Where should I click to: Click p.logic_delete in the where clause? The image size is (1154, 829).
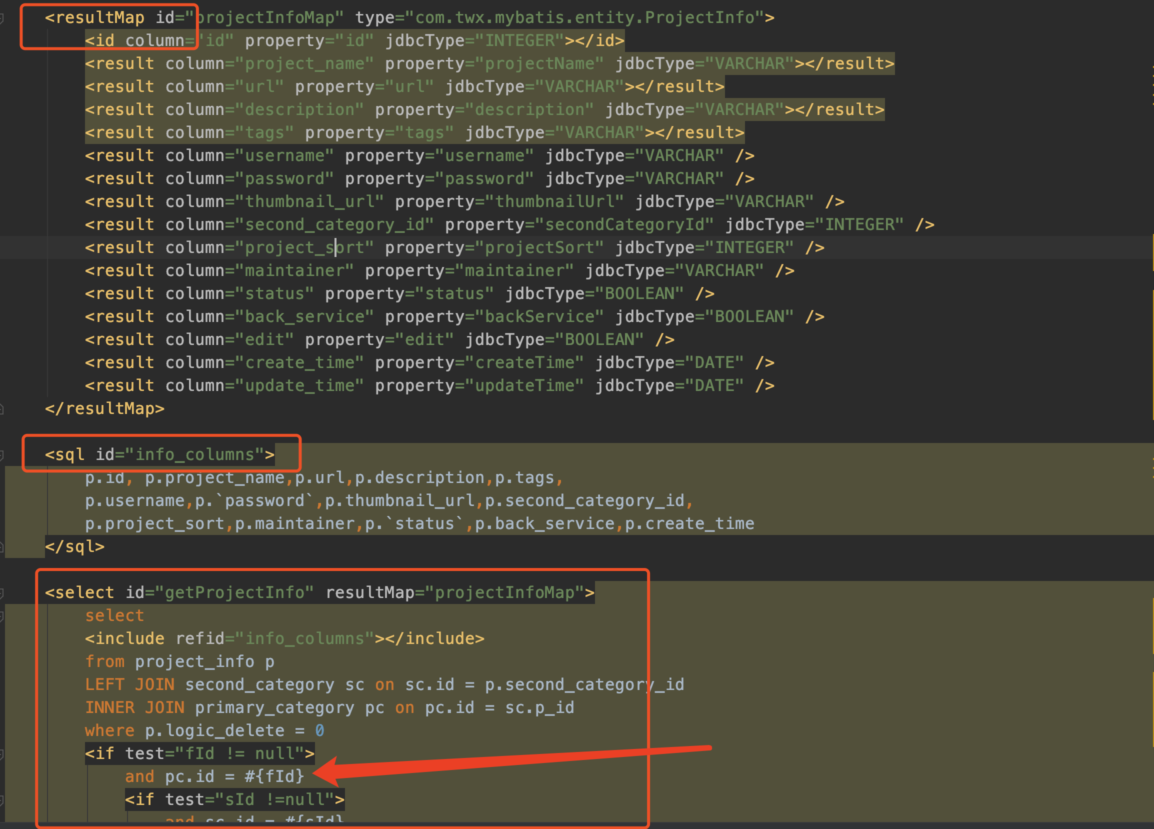pyautogui.click(x=214, y=731)
